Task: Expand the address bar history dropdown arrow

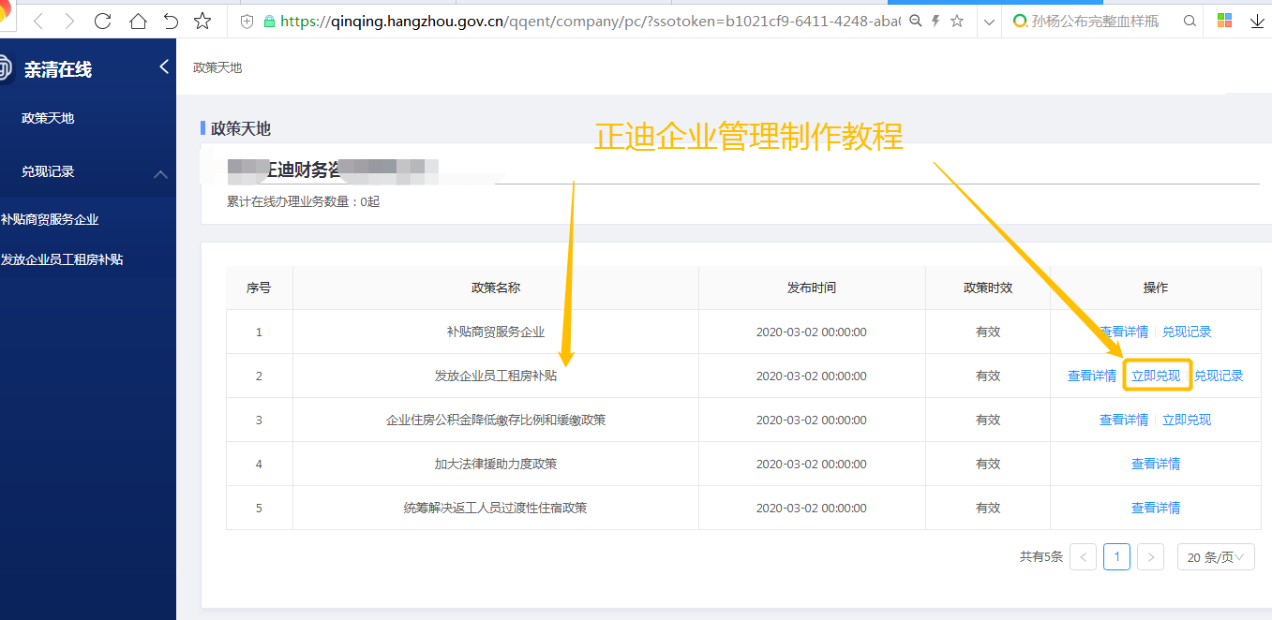Action: (x=988, y=21)
